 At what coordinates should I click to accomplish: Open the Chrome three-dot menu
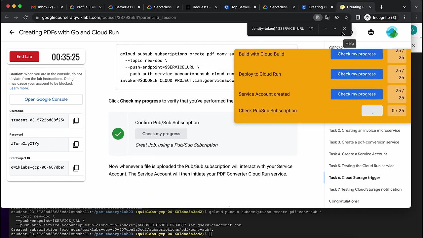(404, 18)
